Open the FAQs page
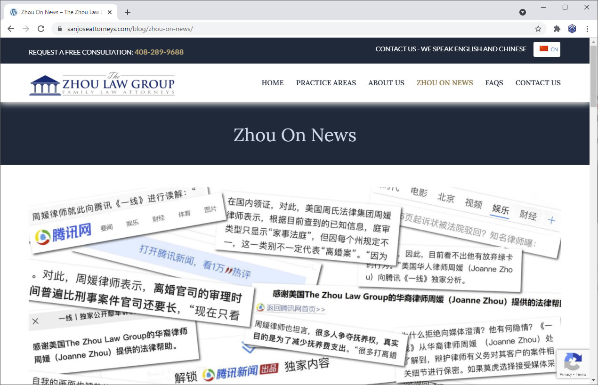The width and height of the screenshot is (598, 385). click(x=494, y=83)
